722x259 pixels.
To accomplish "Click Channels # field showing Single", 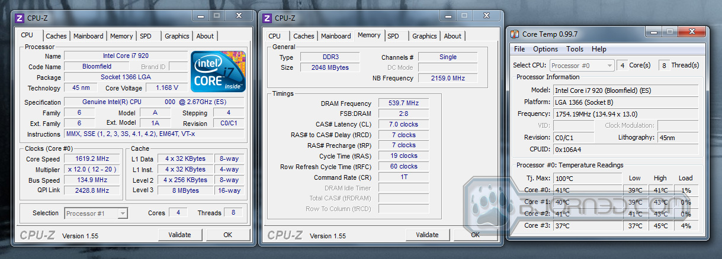I will 448,57.
